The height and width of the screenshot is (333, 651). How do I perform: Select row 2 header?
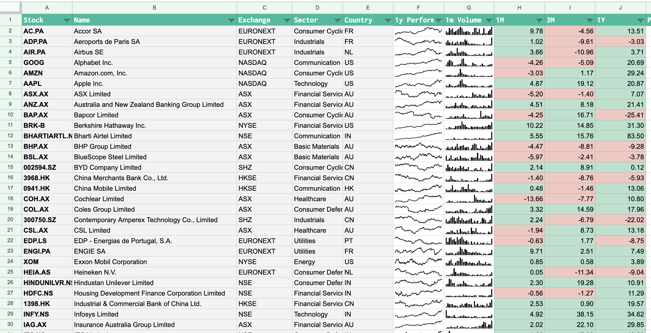click(10, 31)
